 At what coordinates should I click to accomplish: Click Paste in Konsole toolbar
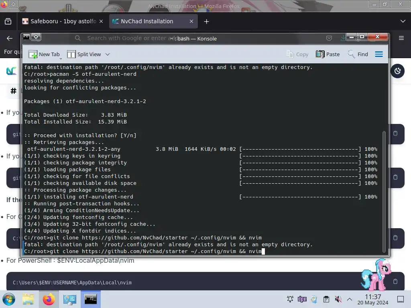[x=328, y=54]
